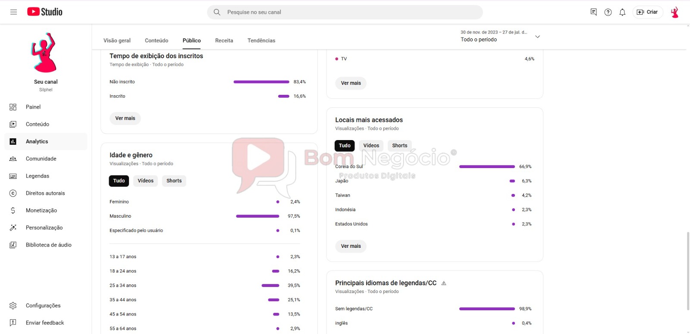Click the Analytics bar chart icon

(13, 141)
